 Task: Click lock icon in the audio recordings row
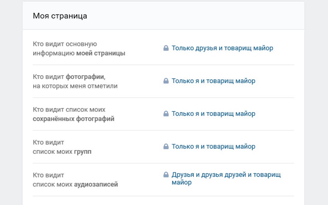point(166,175)
